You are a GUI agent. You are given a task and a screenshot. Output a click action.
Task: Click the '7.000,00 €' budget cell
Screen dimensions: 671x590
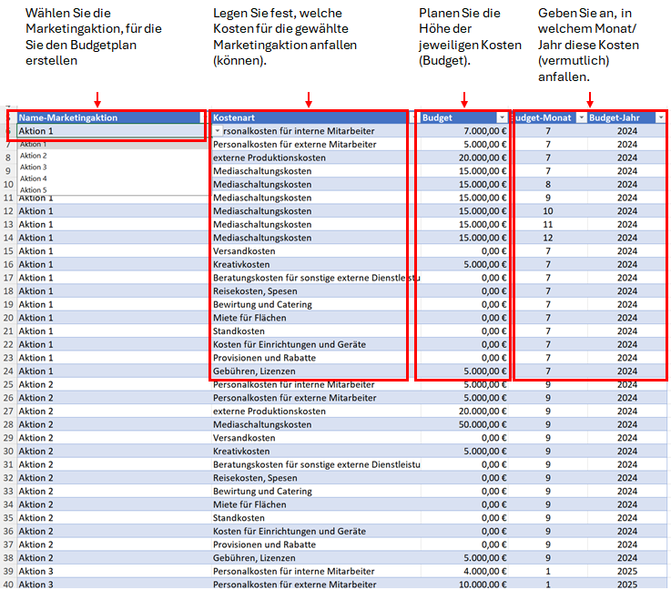pos(464,131)
